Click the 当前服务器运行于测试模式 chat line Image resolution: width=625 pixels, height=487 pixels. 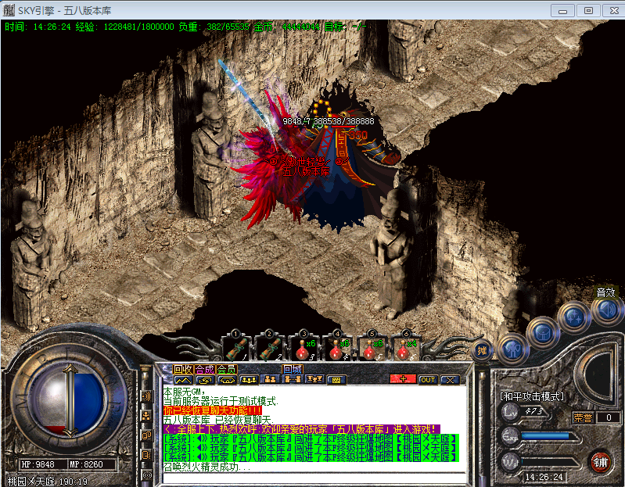221,401
